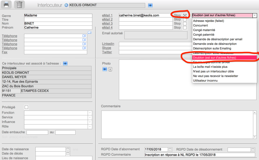Expand the Influence dropdown list
Viewport: 259px width, 160px height.
click(90, 122)
